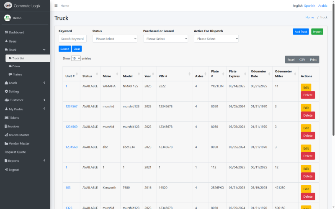Open the Purchased or Leased dropdown
The height and width of the screenshot is (209, 335).
tap(165, 38)
